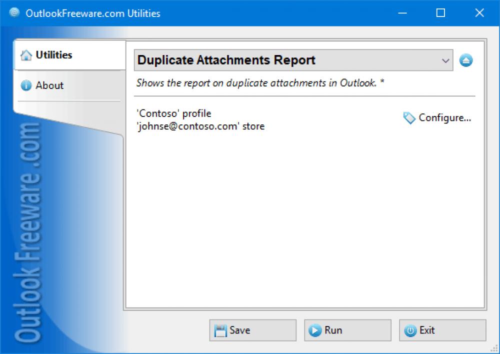The image size is (500, 354).
Task: Open the Configure... link
Action: (444, 118)
